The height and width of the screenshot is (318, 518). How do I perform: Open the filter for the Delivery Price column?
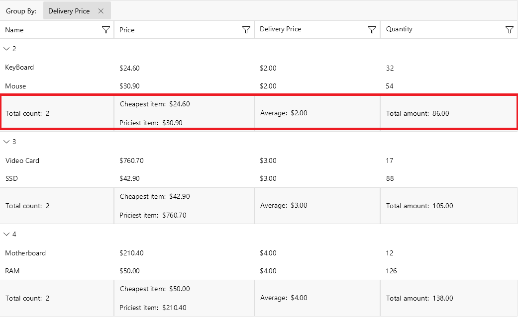[x=372, y=29]
